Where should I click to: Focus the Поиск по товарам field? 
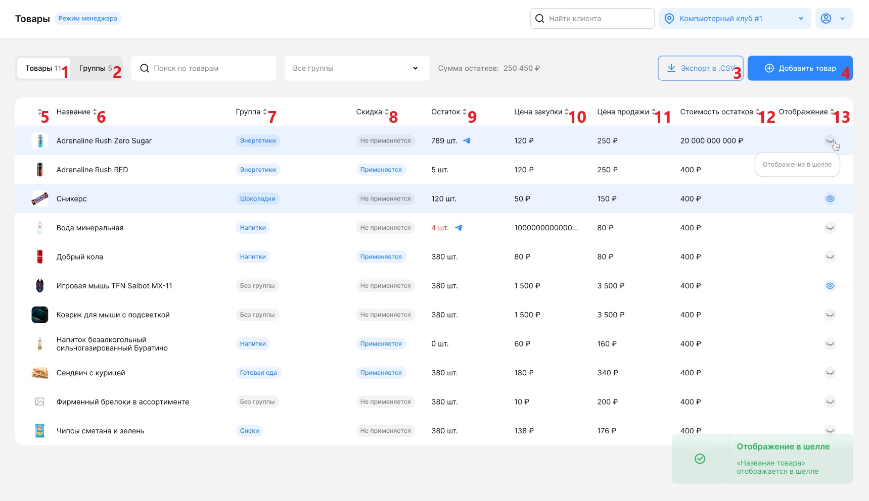click(204, 68)
